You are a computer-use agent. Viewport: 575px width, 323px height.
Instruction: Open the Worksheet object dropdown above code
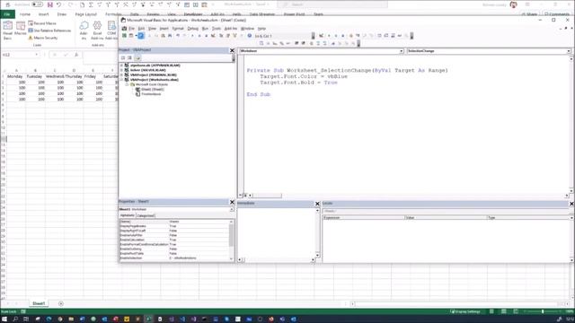tap(402, 51)
